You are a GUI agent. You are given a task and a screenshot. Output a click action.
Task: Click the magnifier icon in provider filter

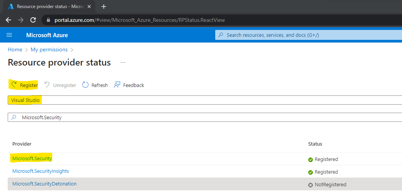(x=14, y=117)
